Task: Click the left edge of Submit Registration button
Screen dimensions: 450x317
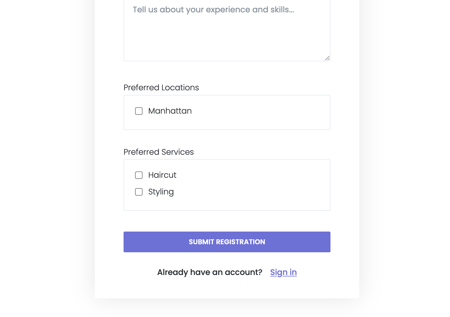Action: point(129,242)
